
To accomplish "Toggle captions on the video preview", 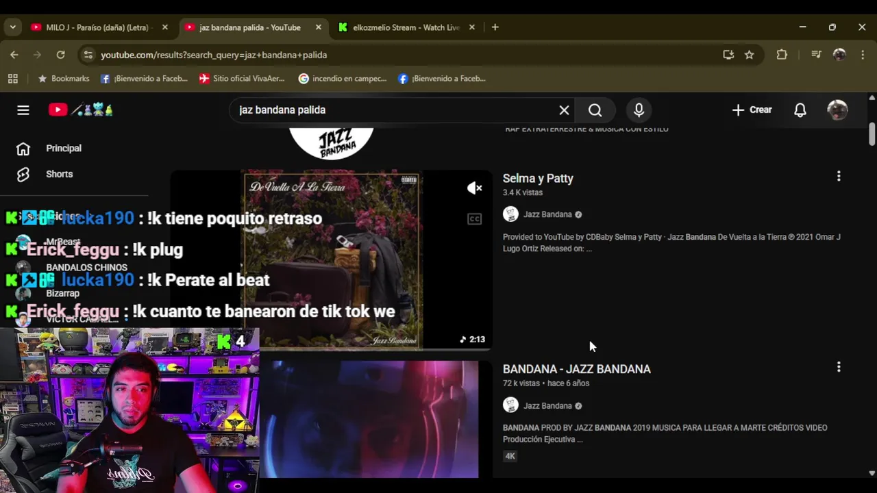I will (x=474, y=219).
